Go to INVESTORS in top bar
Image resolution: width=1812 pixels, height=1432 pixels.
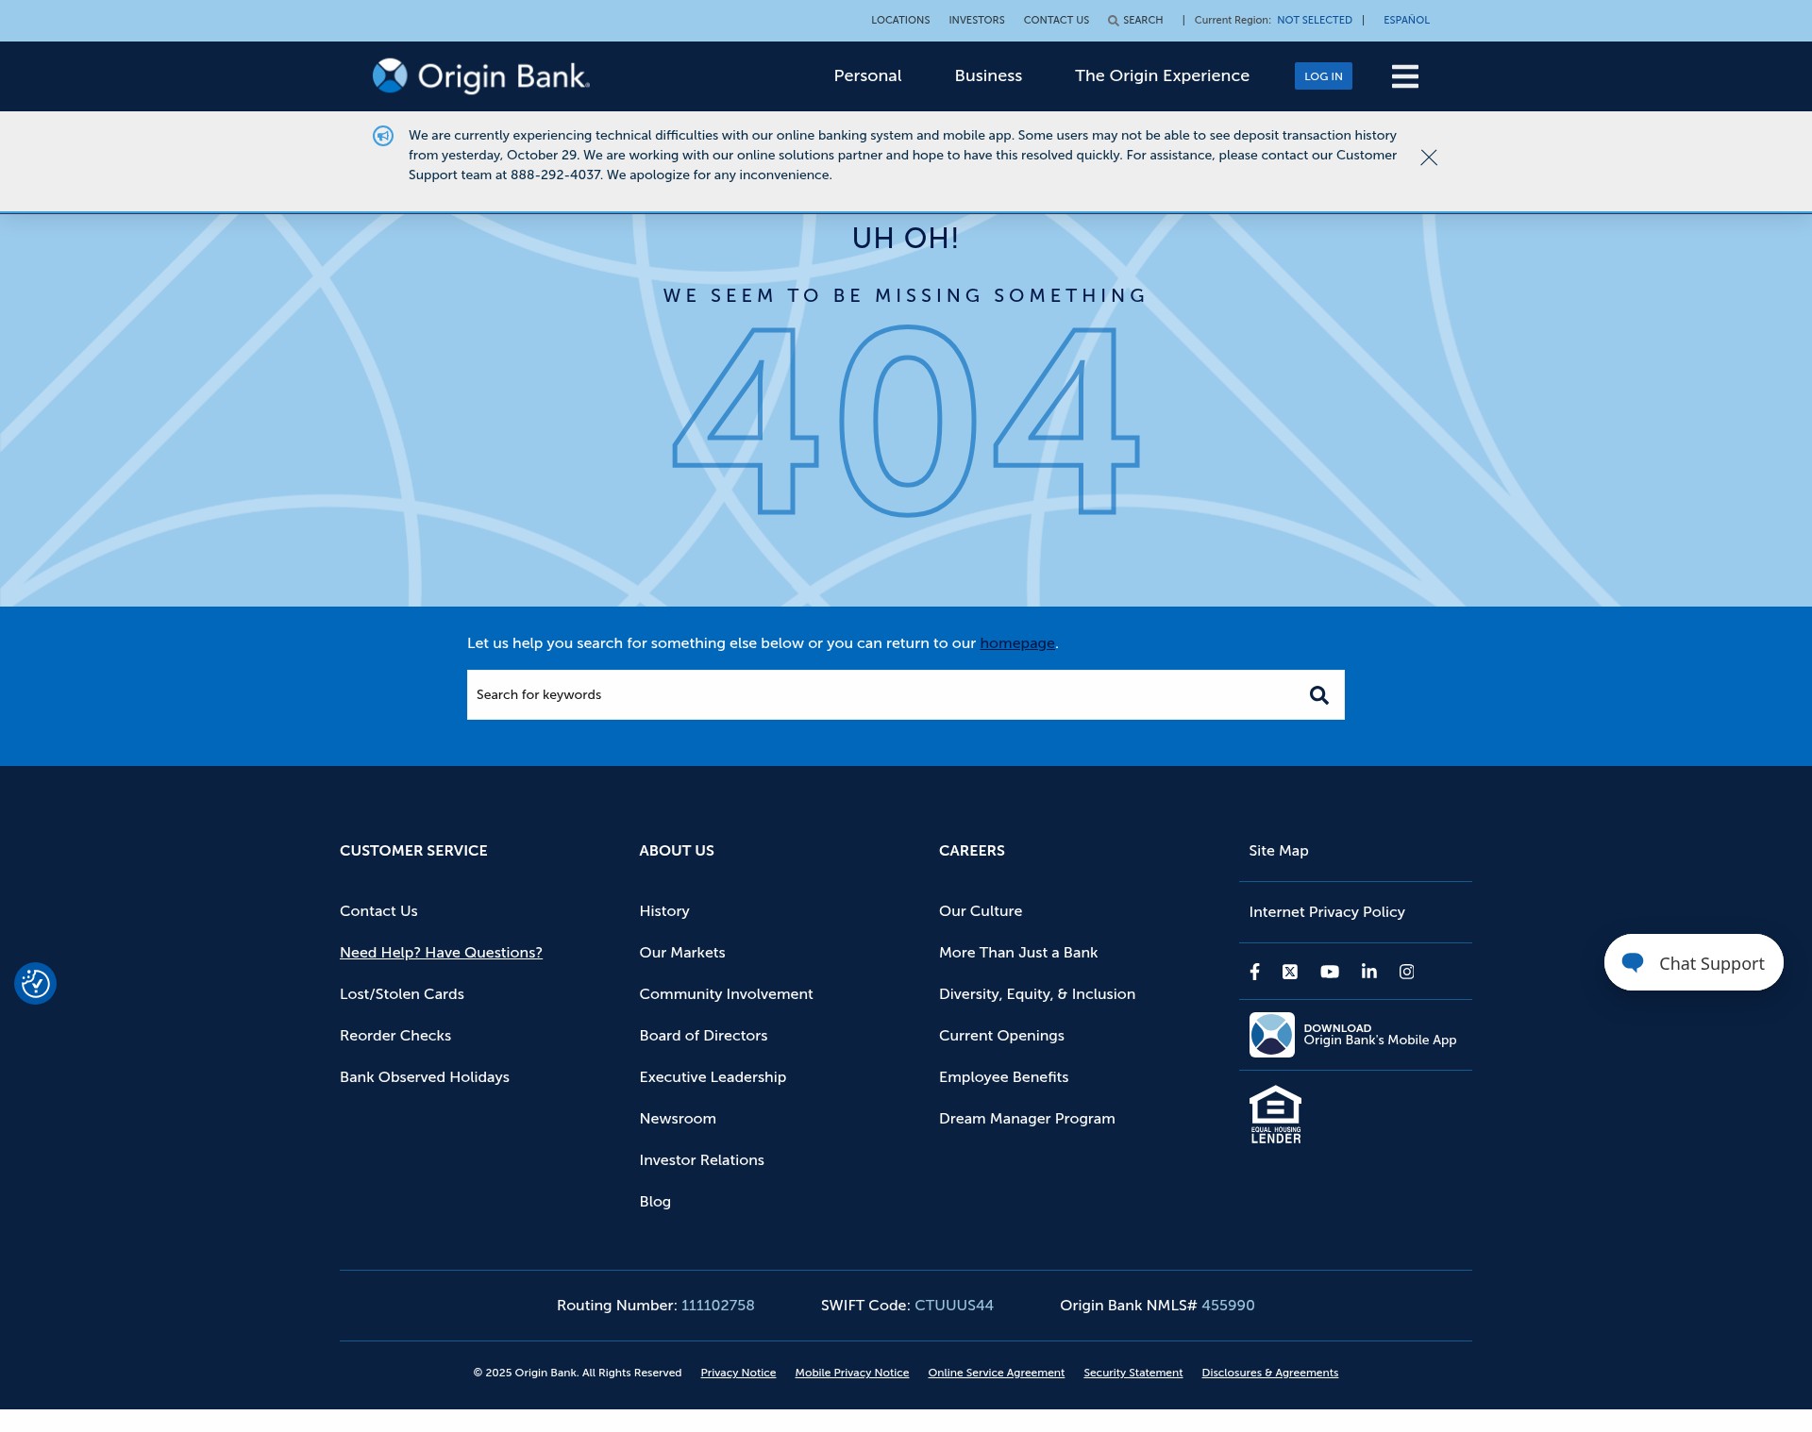(977, 20)
